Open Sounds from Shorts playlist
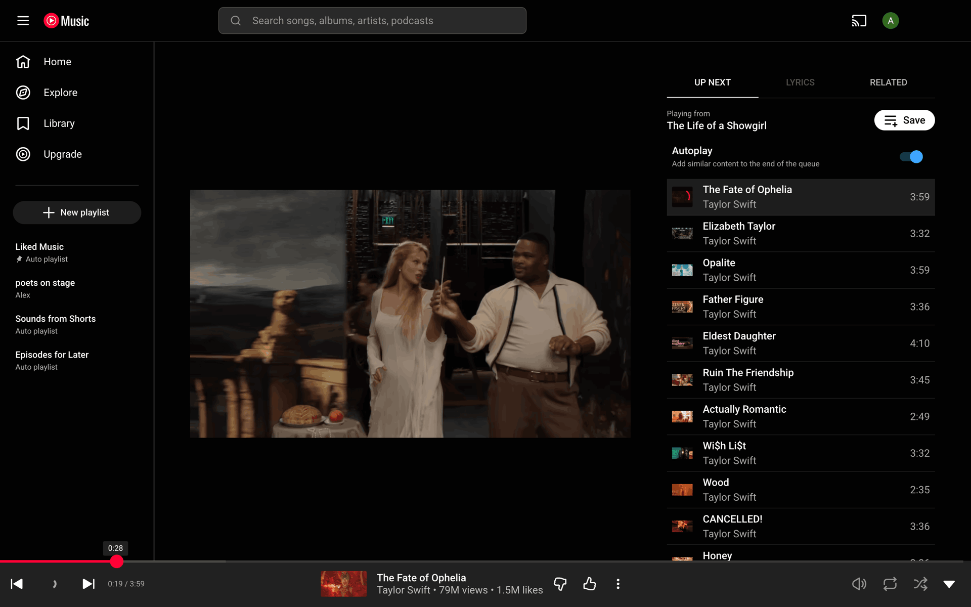Viewport: 971px width, 607px height. [77, 324]
